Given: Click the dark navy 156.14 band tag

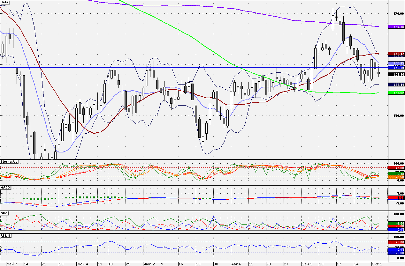Looking at the screenshot, I should click(x=396, y=85).
